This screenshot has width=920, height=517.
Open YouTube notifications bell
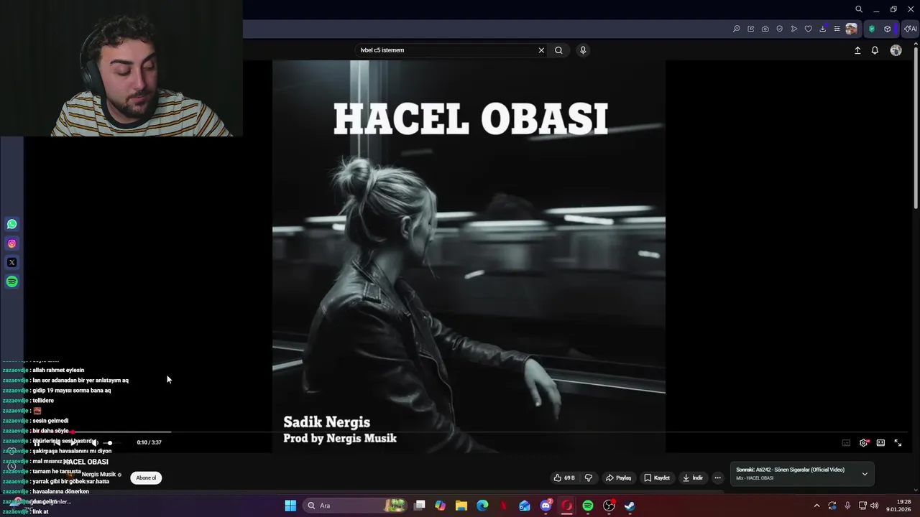coord(875,50)
